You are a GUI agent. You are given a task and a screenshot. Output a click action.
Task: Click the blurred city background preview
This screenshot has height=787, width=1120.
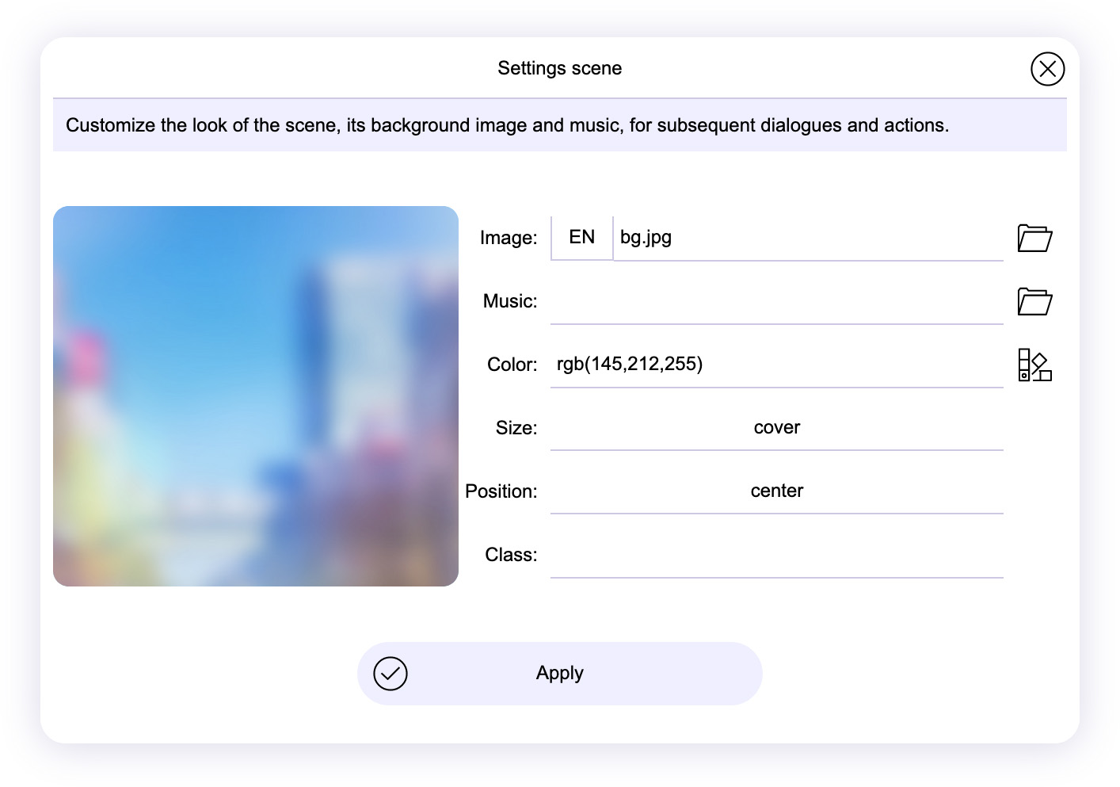(x=256, y=396)
